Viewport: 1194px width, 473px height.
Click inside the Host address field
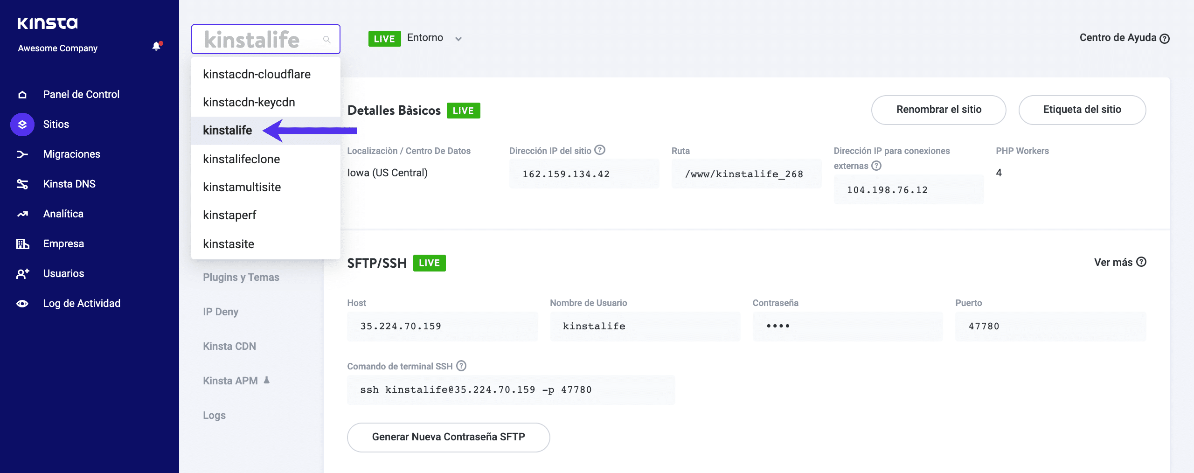click(x=442, y=326)
